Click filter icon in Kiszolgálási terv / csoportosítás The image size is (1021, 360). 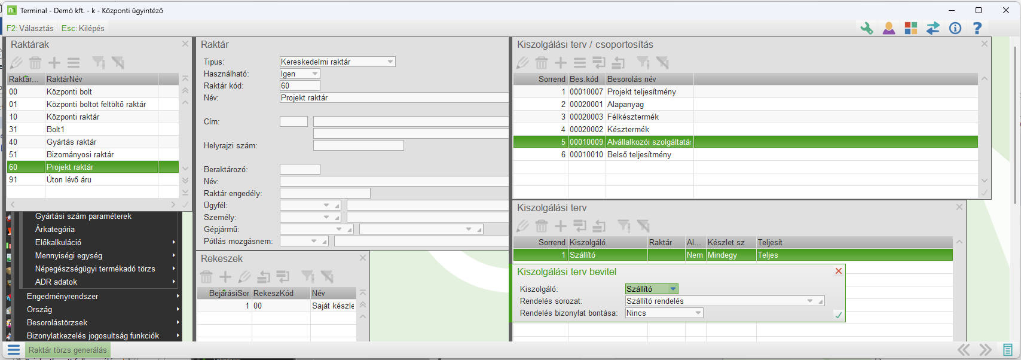pos(643,63)
